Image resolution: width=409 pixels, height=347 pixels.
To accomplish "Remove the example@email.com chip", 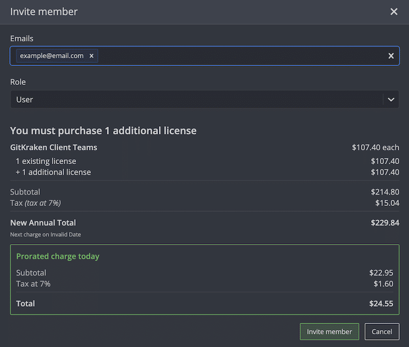I will pyautogui.click(x=92, y=56).
